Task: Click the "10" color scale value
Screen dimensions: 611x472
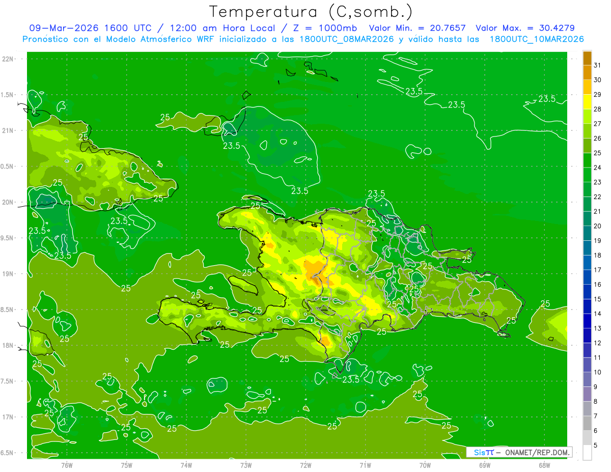Action: tap(598, 372)
